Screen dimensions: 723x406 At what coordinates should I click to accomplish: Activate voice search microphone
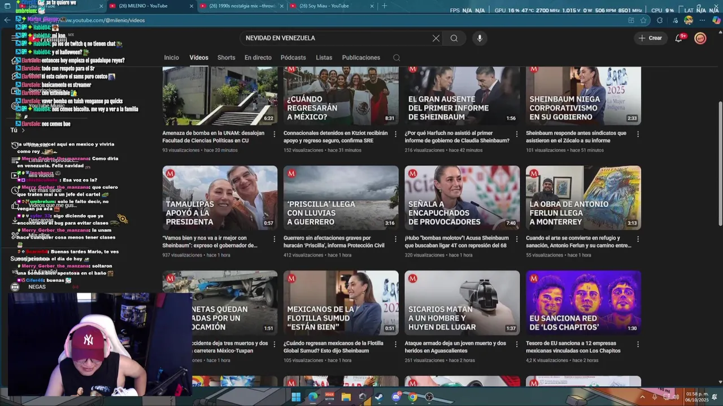[x=480, y=38]
